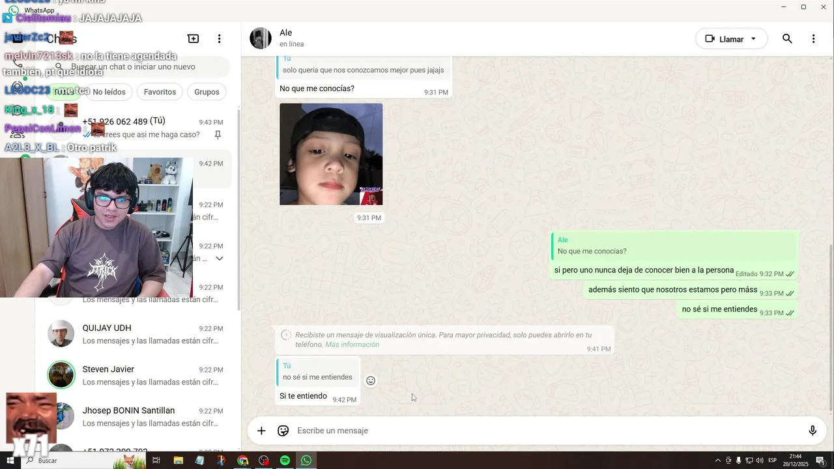Show hidden system tray icons
This screenshot has height=469, width=834.
[x=718, y=461]
